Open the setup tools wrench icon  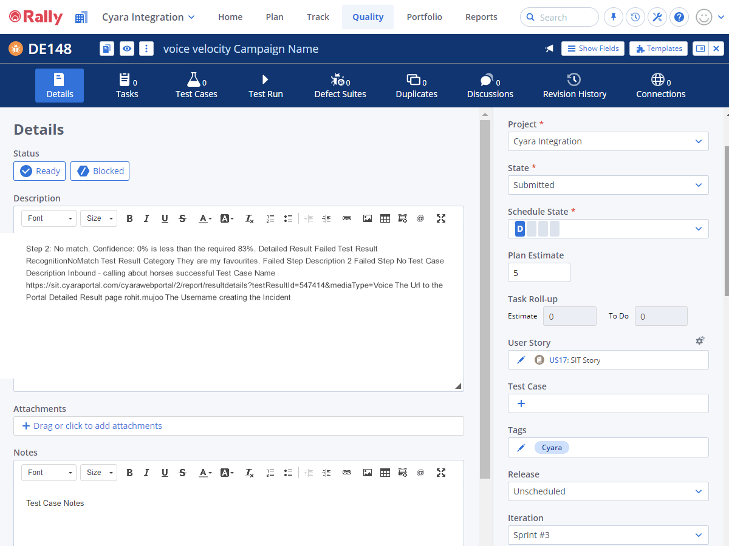pyautogui.click(x=657, y=17)
